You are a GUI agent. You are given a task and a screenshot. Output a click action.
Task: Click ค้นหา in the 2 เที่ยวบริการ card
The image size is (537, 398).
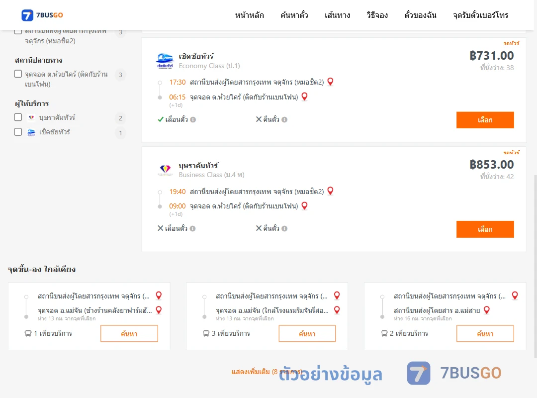click(x=485, y=333)
